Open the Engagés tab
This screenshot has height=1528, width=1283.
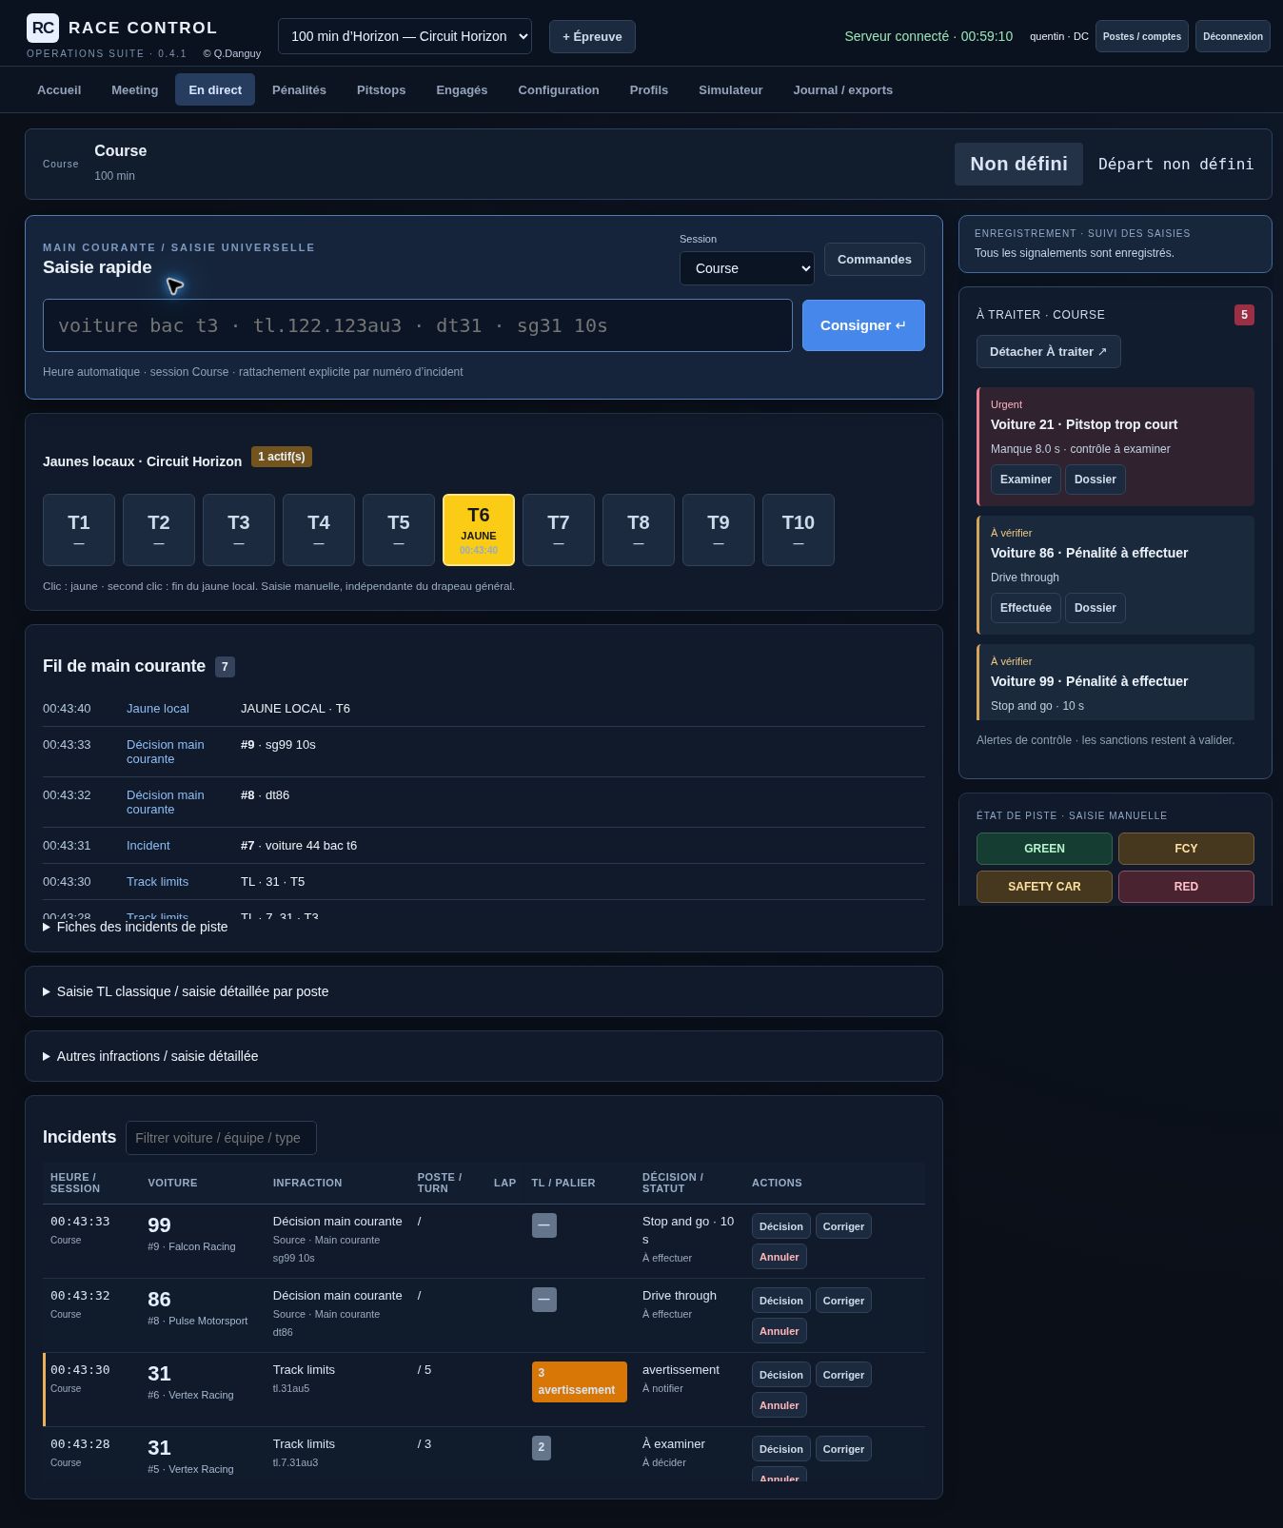tap(462, 89)
